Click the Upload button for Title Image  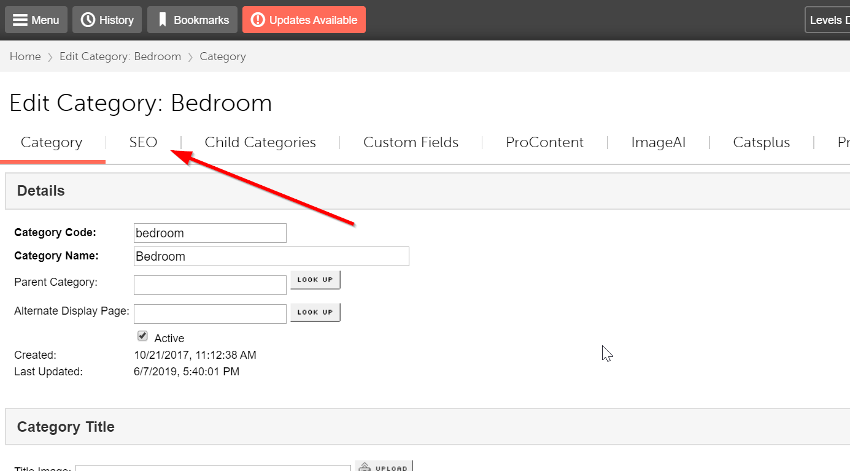(x=384, y=467)
